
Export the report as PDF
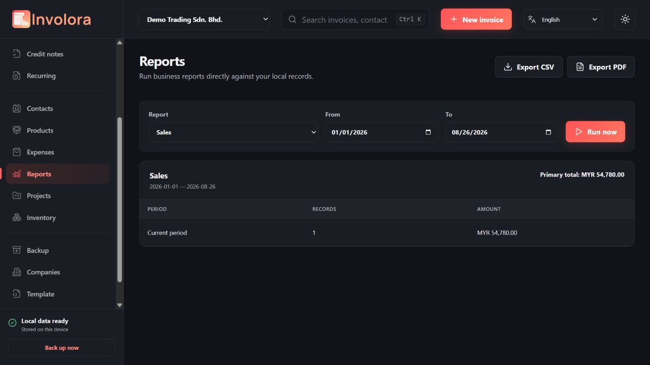point(601,67)
